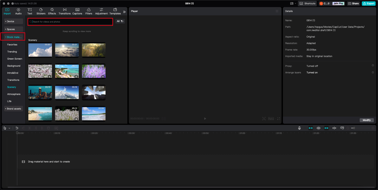The width and height of the screenshot is (378, 190).
Task: Open the Text tab
Action: (x=30, y=11)
